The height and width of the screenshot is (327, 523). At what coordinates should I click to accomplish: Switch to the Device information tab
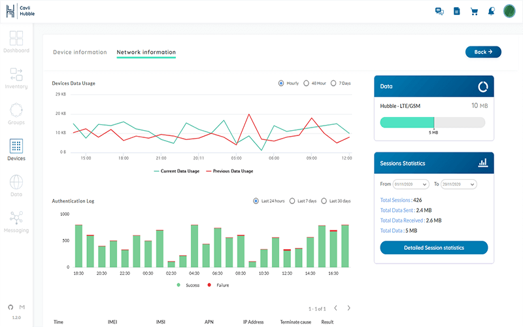pyautogui.click(x=80, y=52)
